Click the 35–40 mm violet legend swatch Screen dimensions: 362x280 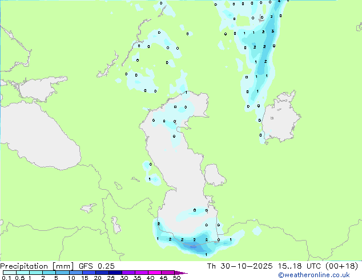[x=142, y=273]
